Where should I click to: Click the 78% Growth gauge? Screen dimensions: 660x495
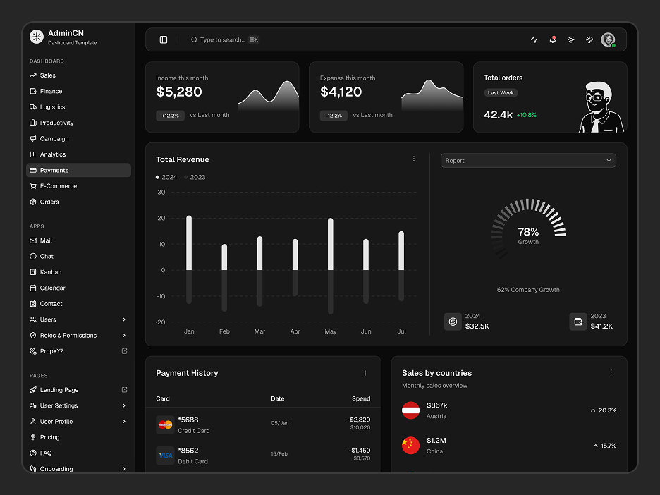tap(528, 228)
